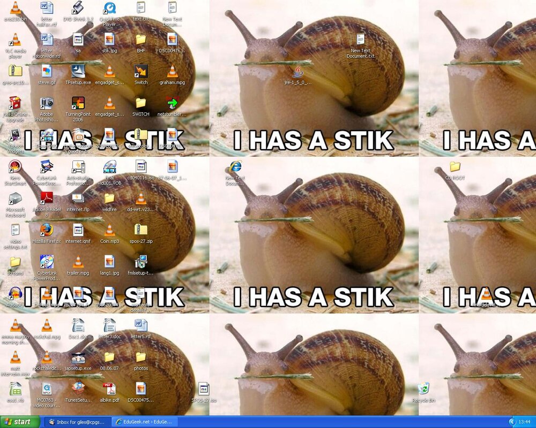Select the internet.flp flipchart file
The height and width of the screenshot is (428, 536).
click(78, 198)
